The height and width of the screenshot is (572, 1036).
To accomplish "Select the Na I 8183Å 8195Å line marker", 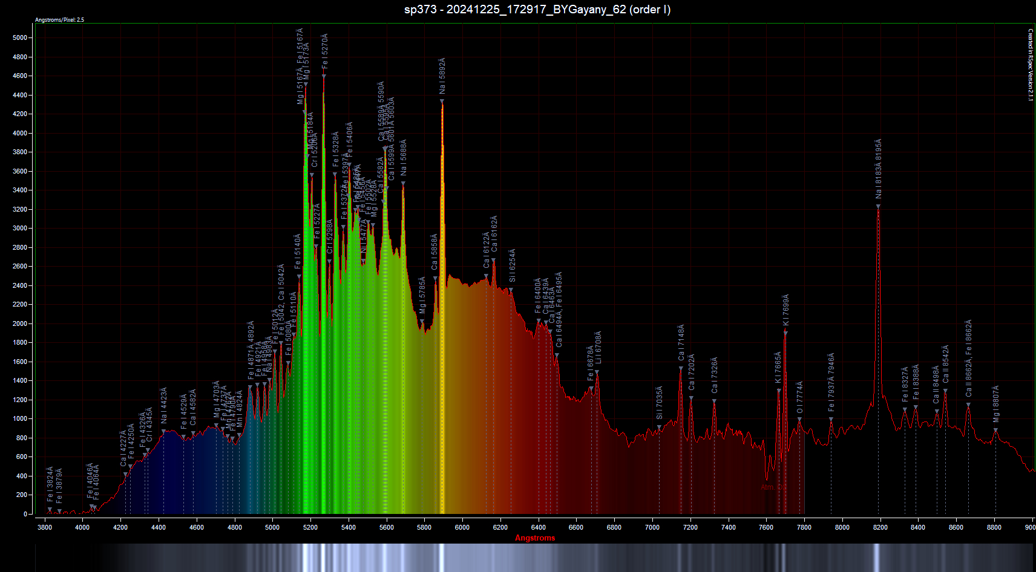I will point(878,207).
